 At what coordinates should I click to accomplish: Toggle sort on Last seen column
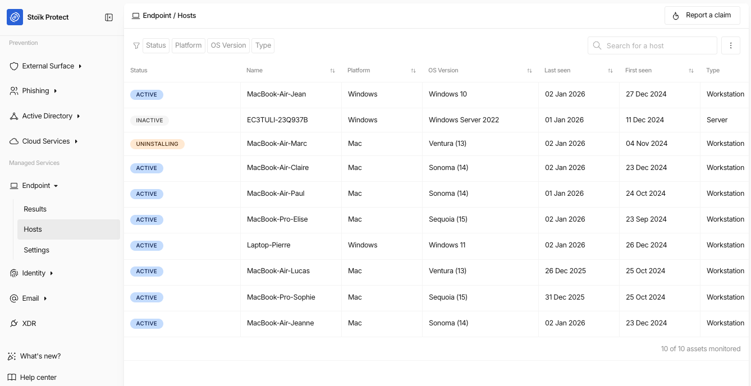610,71
